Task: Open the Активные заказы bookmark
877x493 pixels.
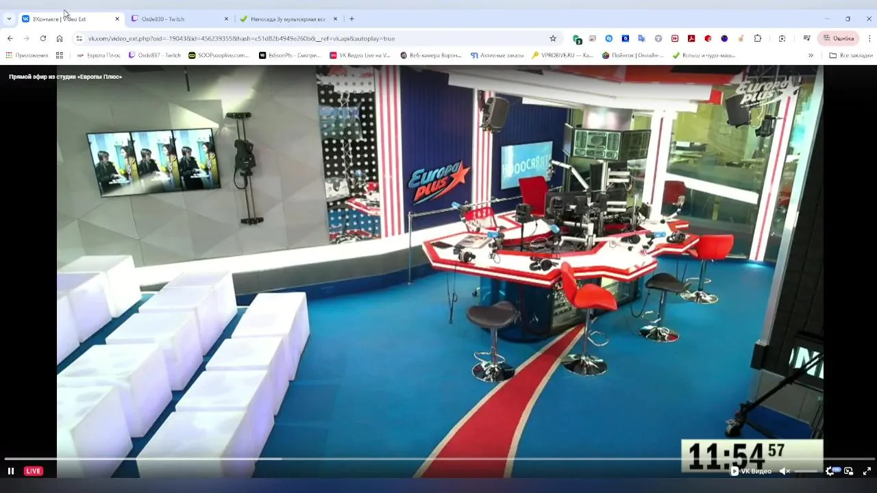Action: (x=497, y=55)
